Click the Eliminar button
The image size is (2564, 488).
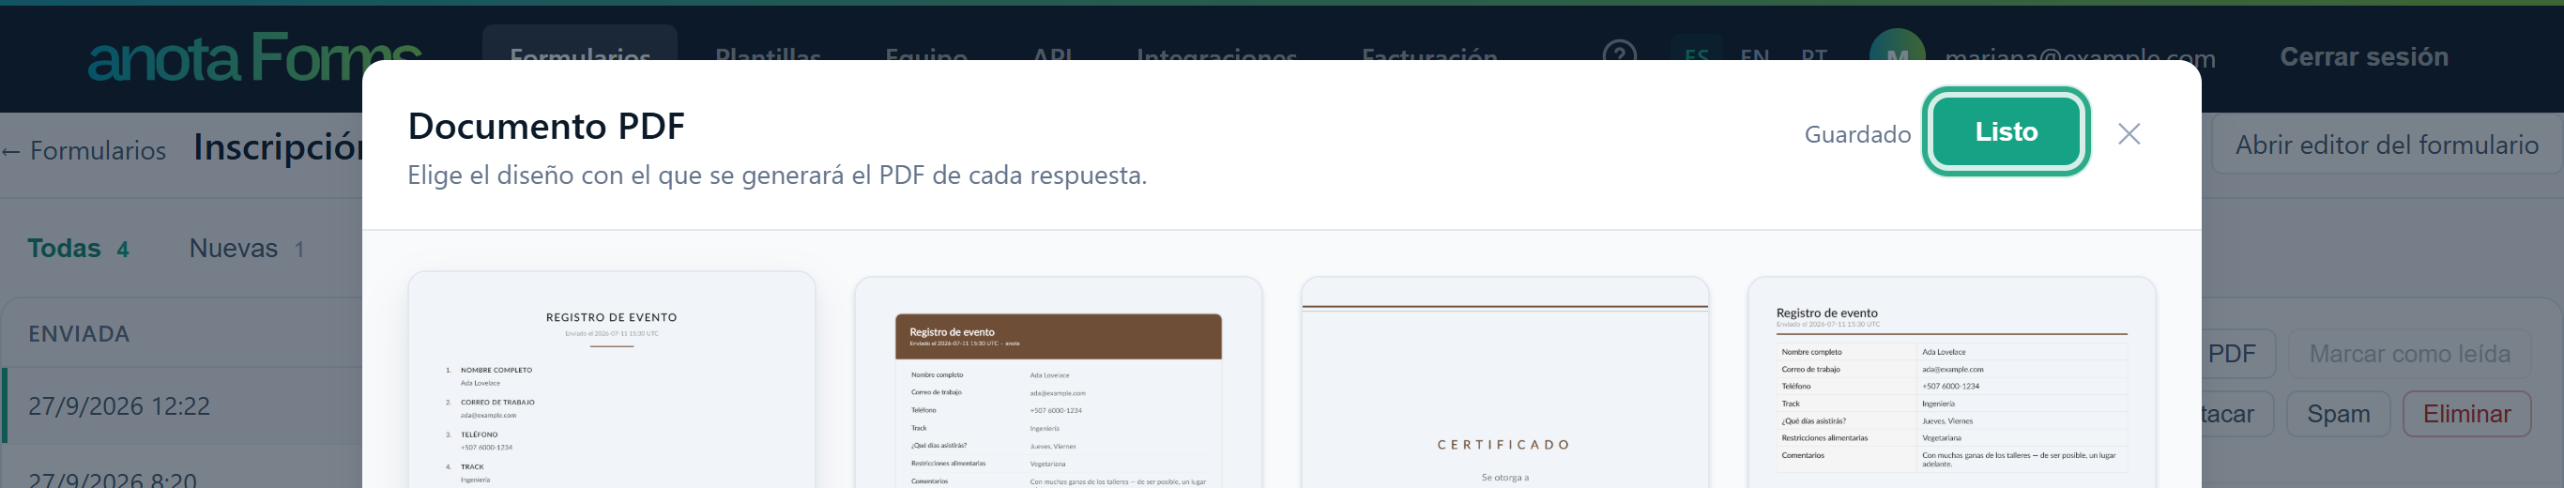(x=2466, y=414)
